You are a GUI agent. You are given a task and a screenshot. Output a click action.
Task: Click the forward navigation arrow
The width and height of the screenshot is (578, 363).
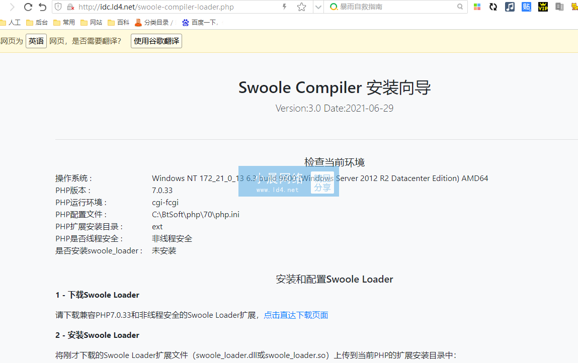click(x=12, y=7)
